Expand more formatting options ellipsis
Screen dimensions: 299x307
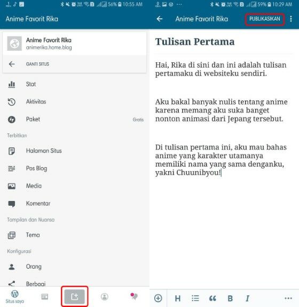(288, 298)
